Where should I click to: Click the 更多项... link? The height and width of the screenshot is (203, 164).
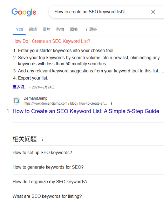(x=20, y=87)
